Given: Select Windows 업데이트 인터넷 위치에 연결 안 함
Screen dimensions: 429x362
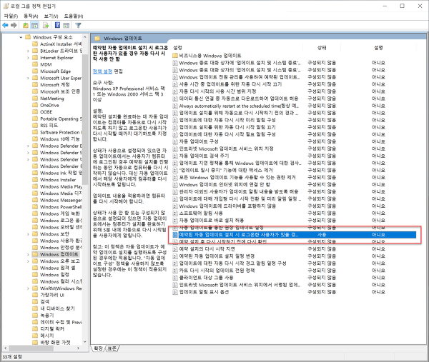Looking at the screenshot, I should (225, 184).
